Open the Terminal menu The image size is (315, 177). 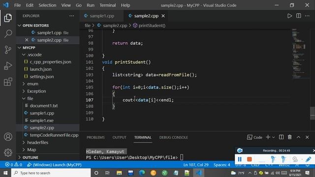[x=107, y=5]
